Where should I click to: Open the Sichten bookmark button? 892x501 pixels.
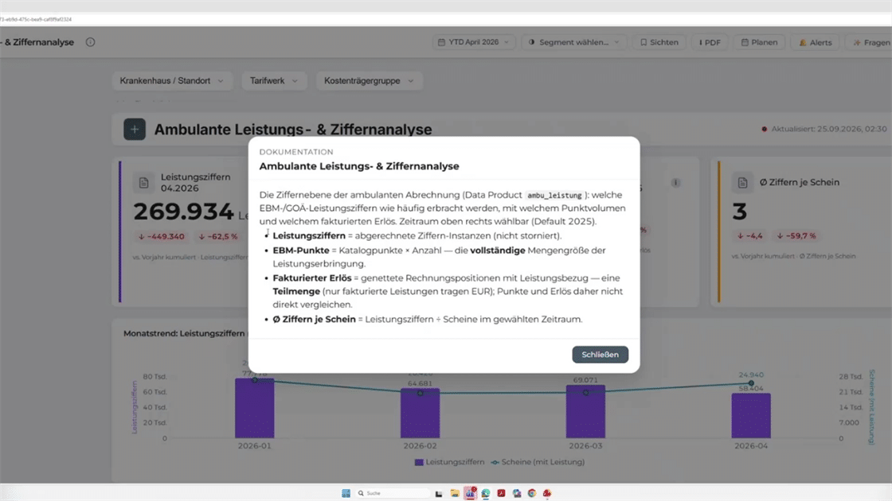pyautogui.click(x=659, y=42)
